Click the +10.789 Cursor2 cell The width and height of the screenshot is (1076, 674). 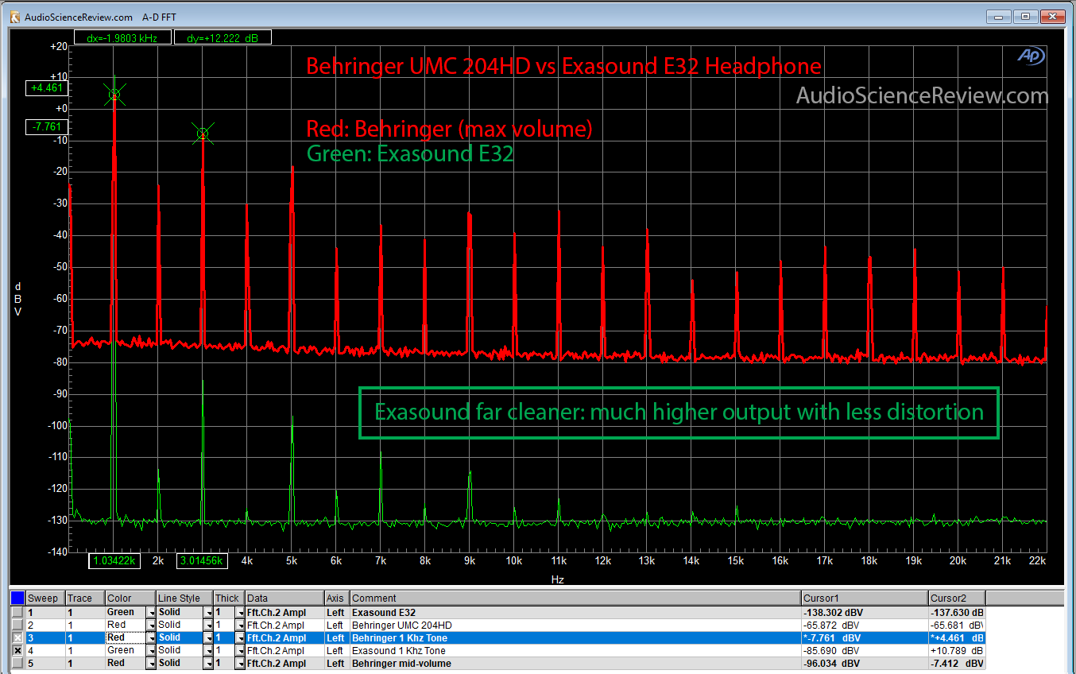[x=957, y=651]
